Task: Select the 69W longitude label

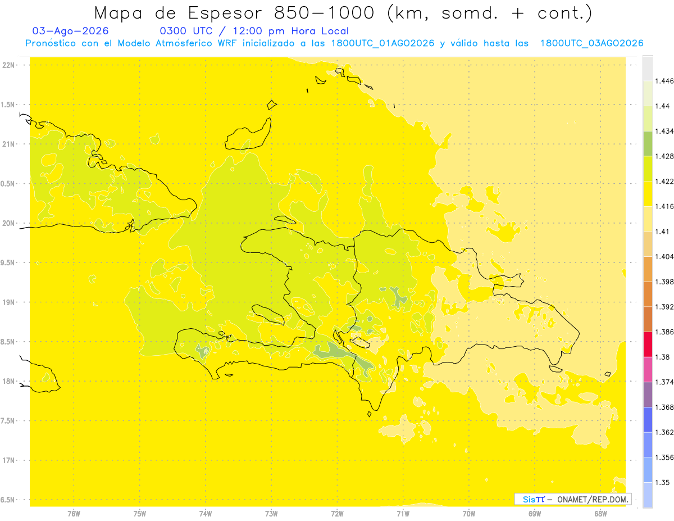Action: coord(535,514)
